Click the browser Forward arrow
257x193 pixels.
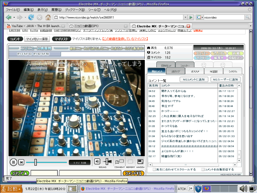20,17
